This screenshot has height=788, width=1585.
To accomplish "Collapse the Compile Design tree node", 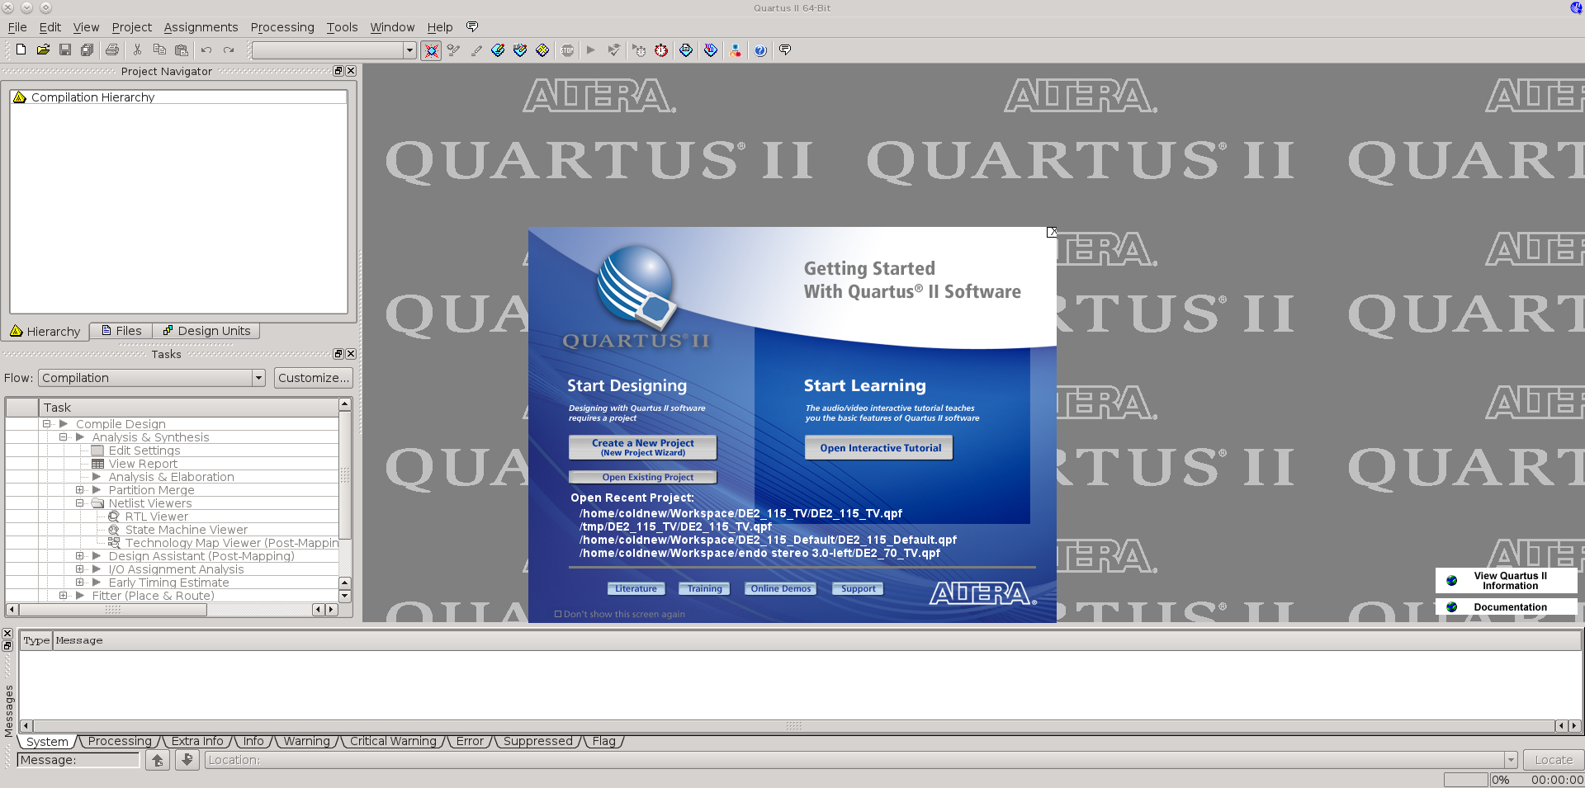I will [x=47, y=424].
